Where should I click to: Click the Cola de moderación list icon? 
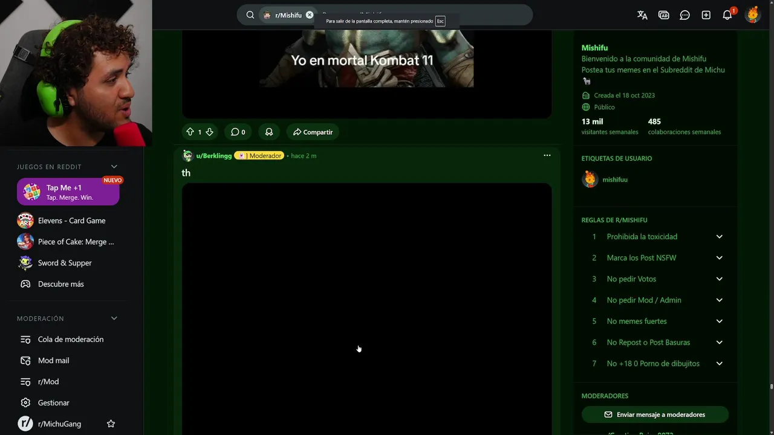point(25,339)
